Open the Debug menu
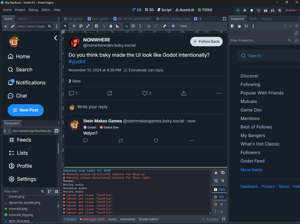The image size is (300, 224). (x=33, y=10)
